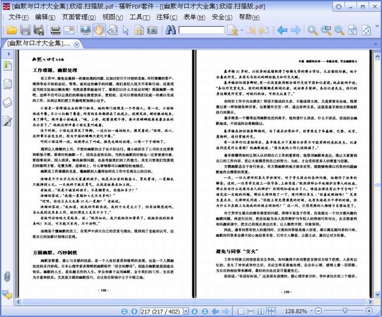The image size is (382, 317).
Task: Go to previous view with blue left arrow
Action: click(282, 30)
